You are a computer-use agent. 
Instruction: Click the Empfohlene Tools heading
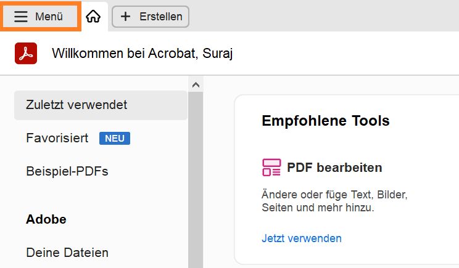pos(326,121)
